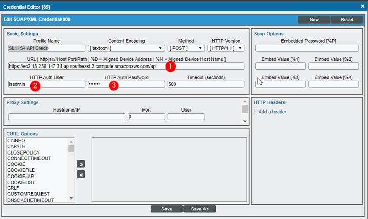This screenshot has height=219, width=368.
Task: Open the HTTP Version dropdown
Action: (226, 48)
